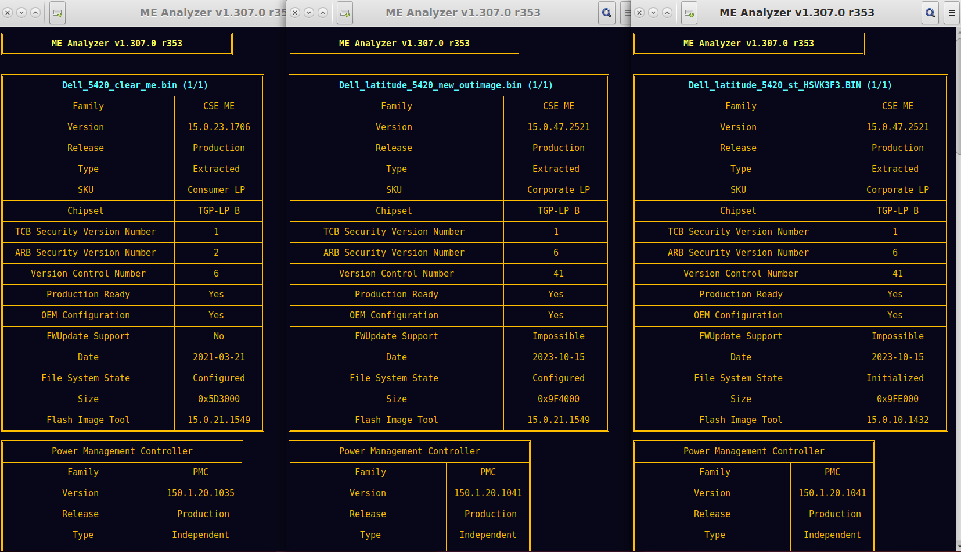Open the hamburger menu of the HSVK3F3 window
The width and height of the screenshot is (961, 552).
pos(951,13)
